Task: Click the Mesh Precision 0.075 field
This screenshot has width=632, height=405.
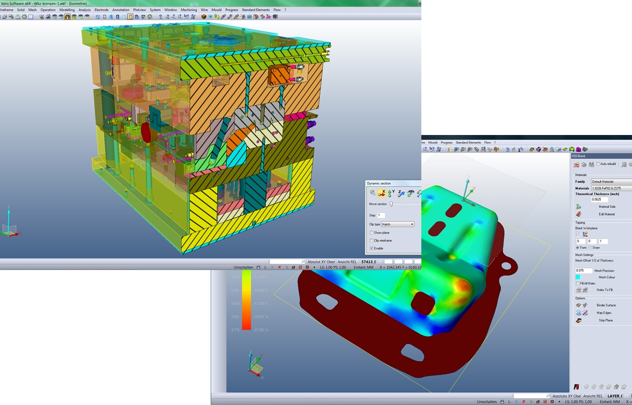Action: coord(584,271)
